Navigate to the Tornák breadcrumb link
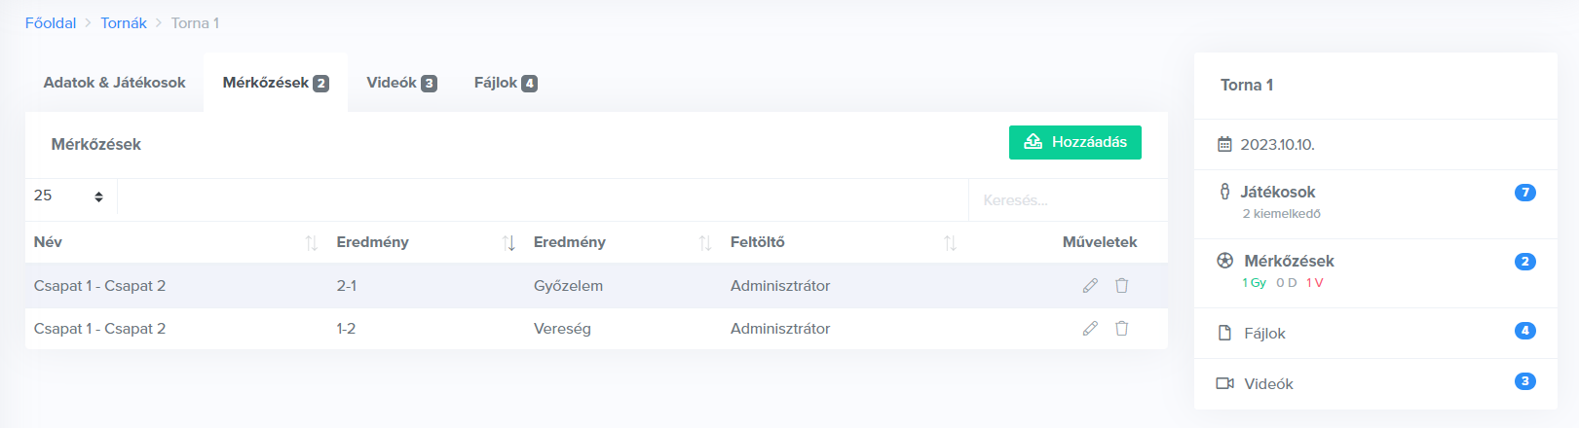The width and height of the screenshot is (1579, 428). click(124, 23)
